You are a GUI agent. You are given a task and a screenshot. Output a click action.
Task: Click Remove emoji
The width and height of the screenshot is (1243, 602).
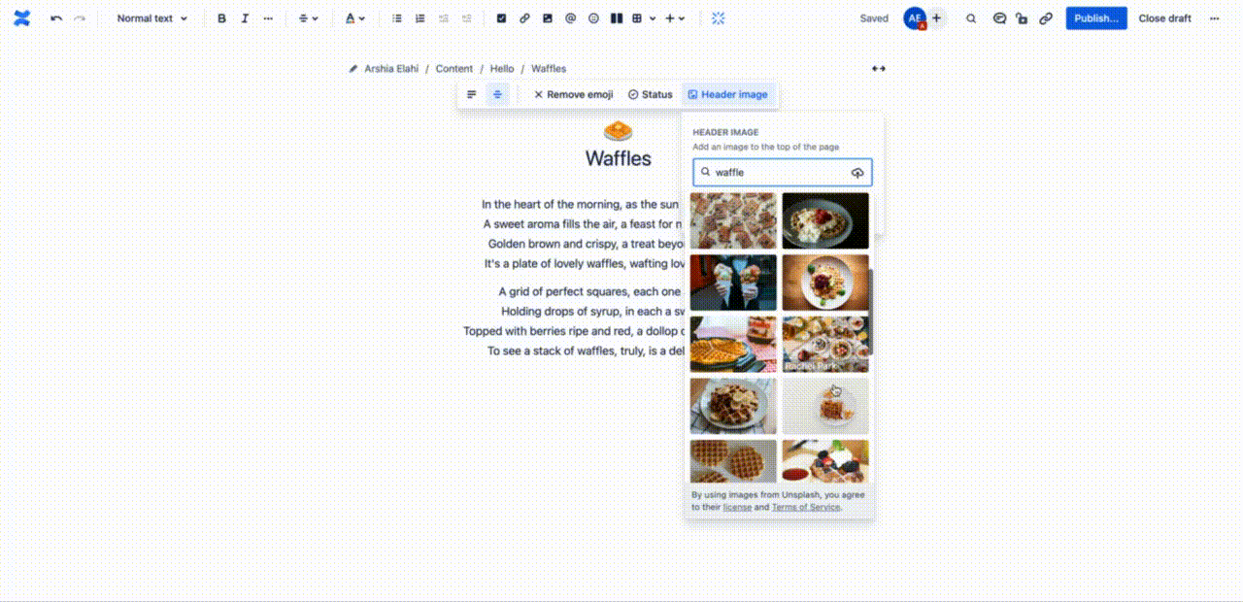click(x=573, y=95)
